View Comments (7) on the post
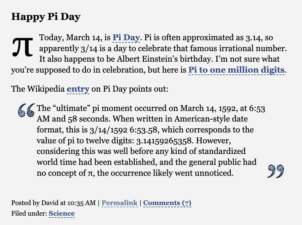Image resolution: width=302 pixels, height=225 pixels. point(167,203)
